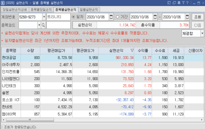Click the tax value 19,960
The height and width of the screenshot is (129, 205).
(x=178, y=72)
